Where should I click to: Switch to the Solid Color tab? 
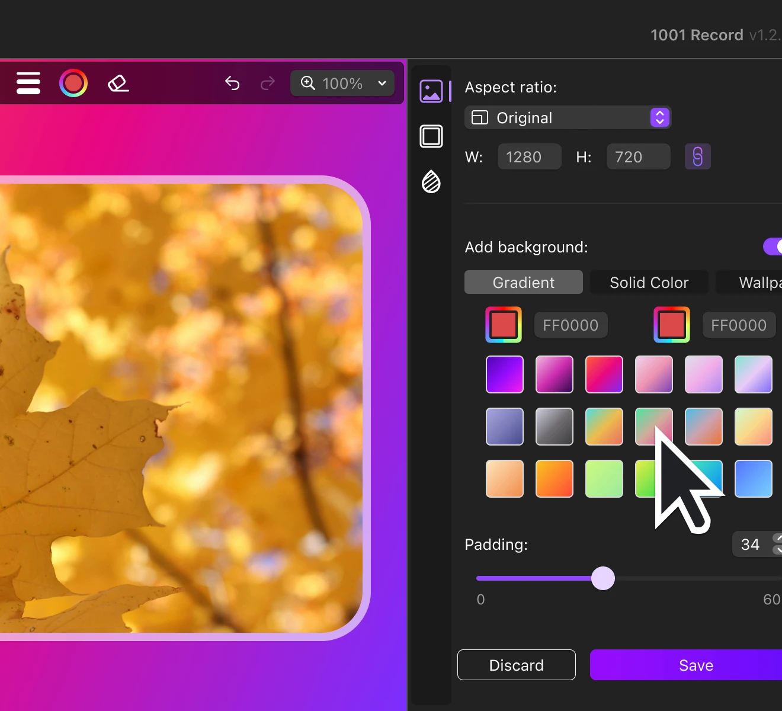tap(649, 282)
